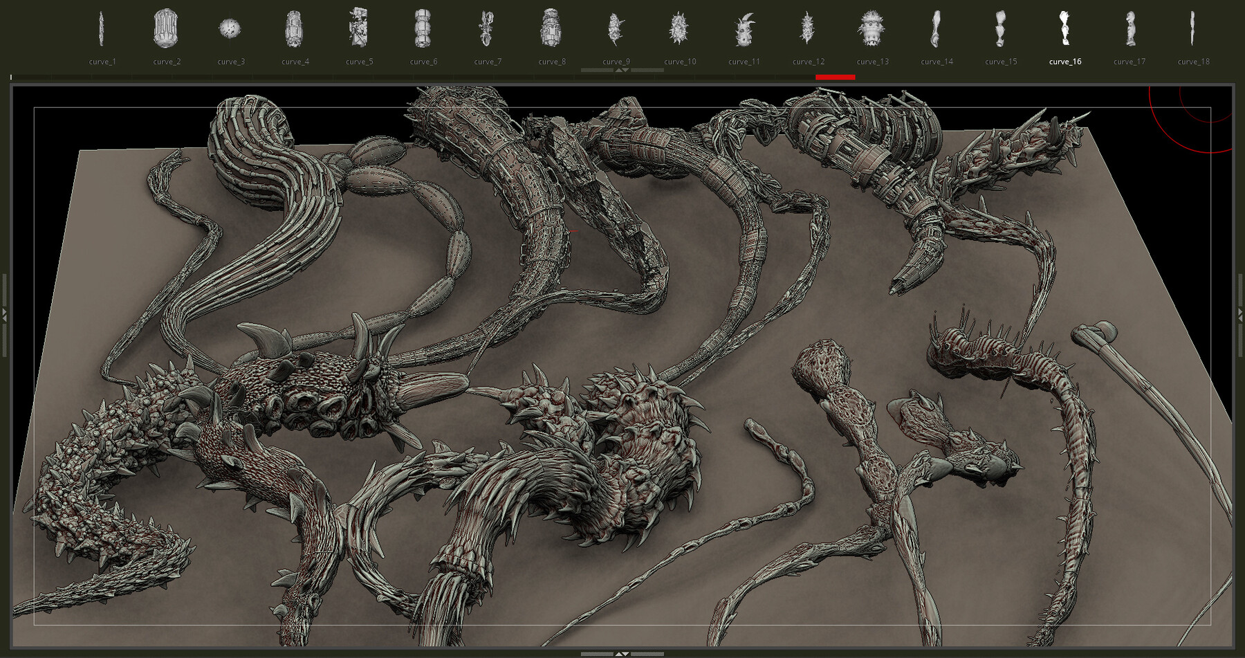Select the curve_1 brush thumbnail
This screenshot has height=658, width=1245.
click(x=102, y=28)
